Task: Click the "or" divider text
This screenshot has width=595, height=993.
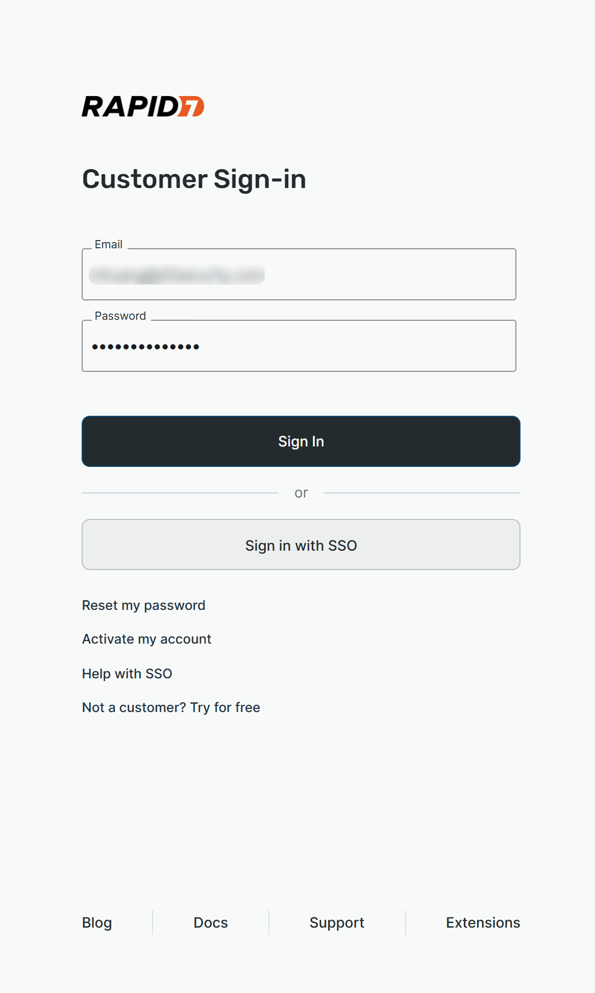Action: pyautogui.click(x=301, y=493)
